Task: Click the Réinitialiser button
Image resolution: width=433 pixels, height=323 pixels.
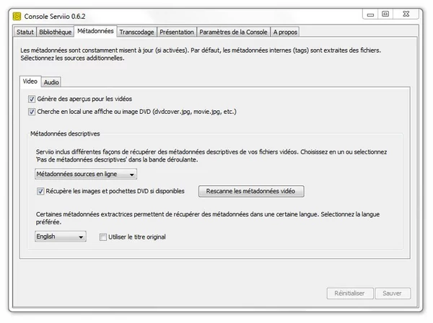Action: click(x=350, y=293)
